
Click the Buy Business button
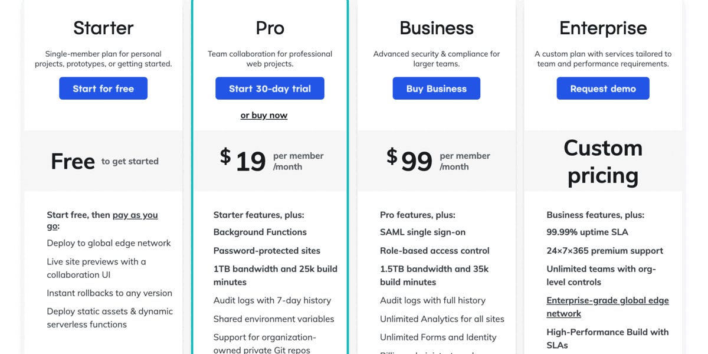pos(436,88)
